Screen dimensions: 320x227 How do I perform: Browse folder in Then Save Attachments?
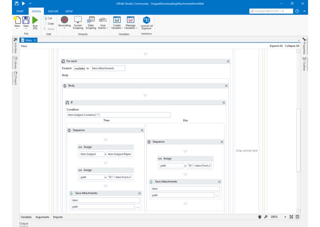[138, 207]
